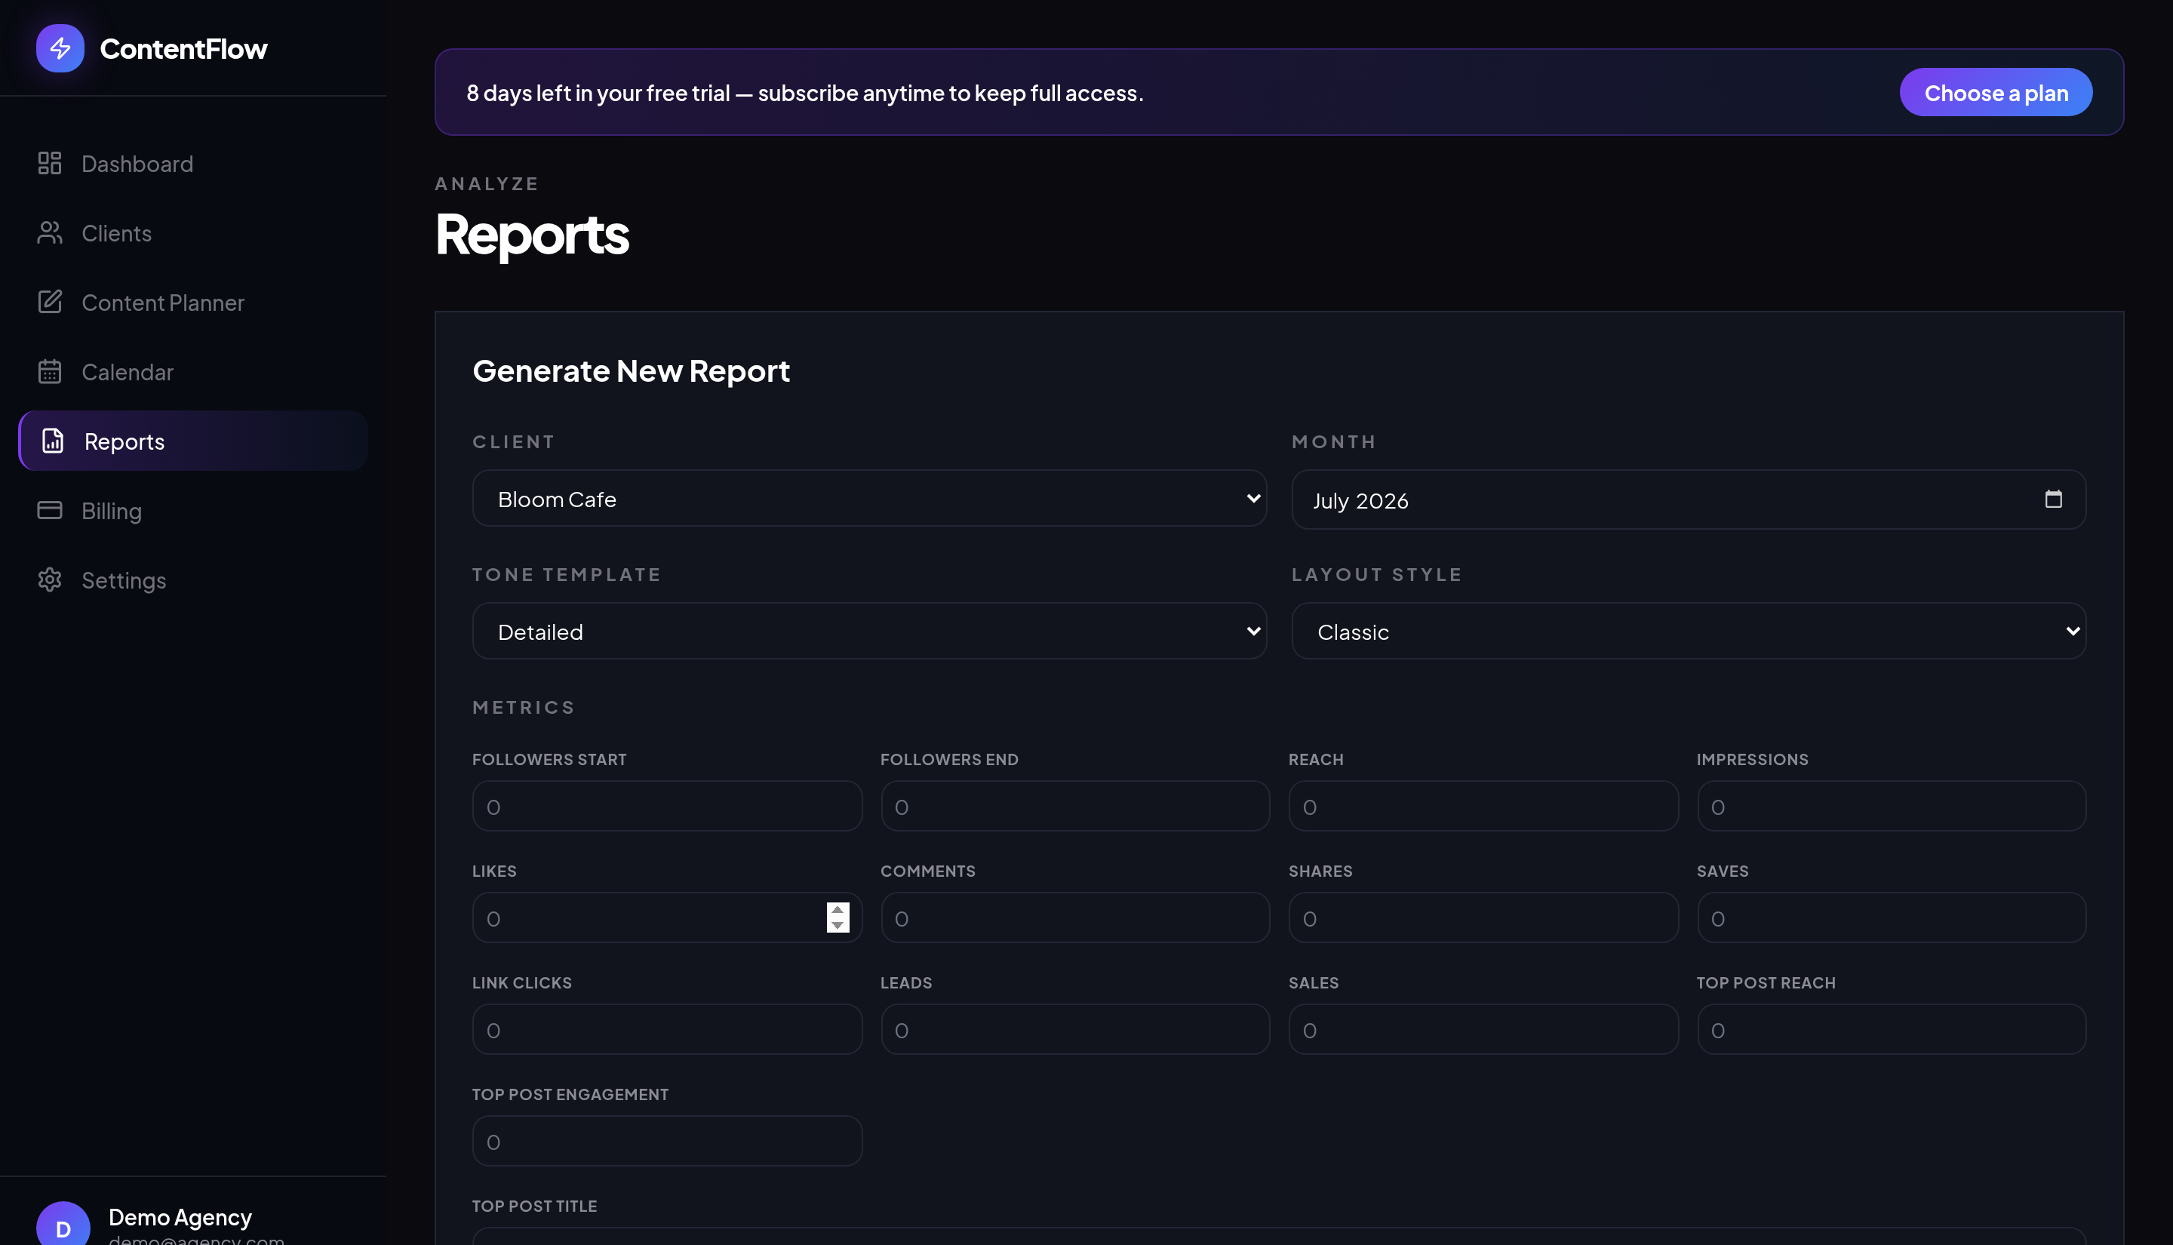Focus the Impressions metric input
This screenshot has width=2173, height=1245.
pos(1892,807)
